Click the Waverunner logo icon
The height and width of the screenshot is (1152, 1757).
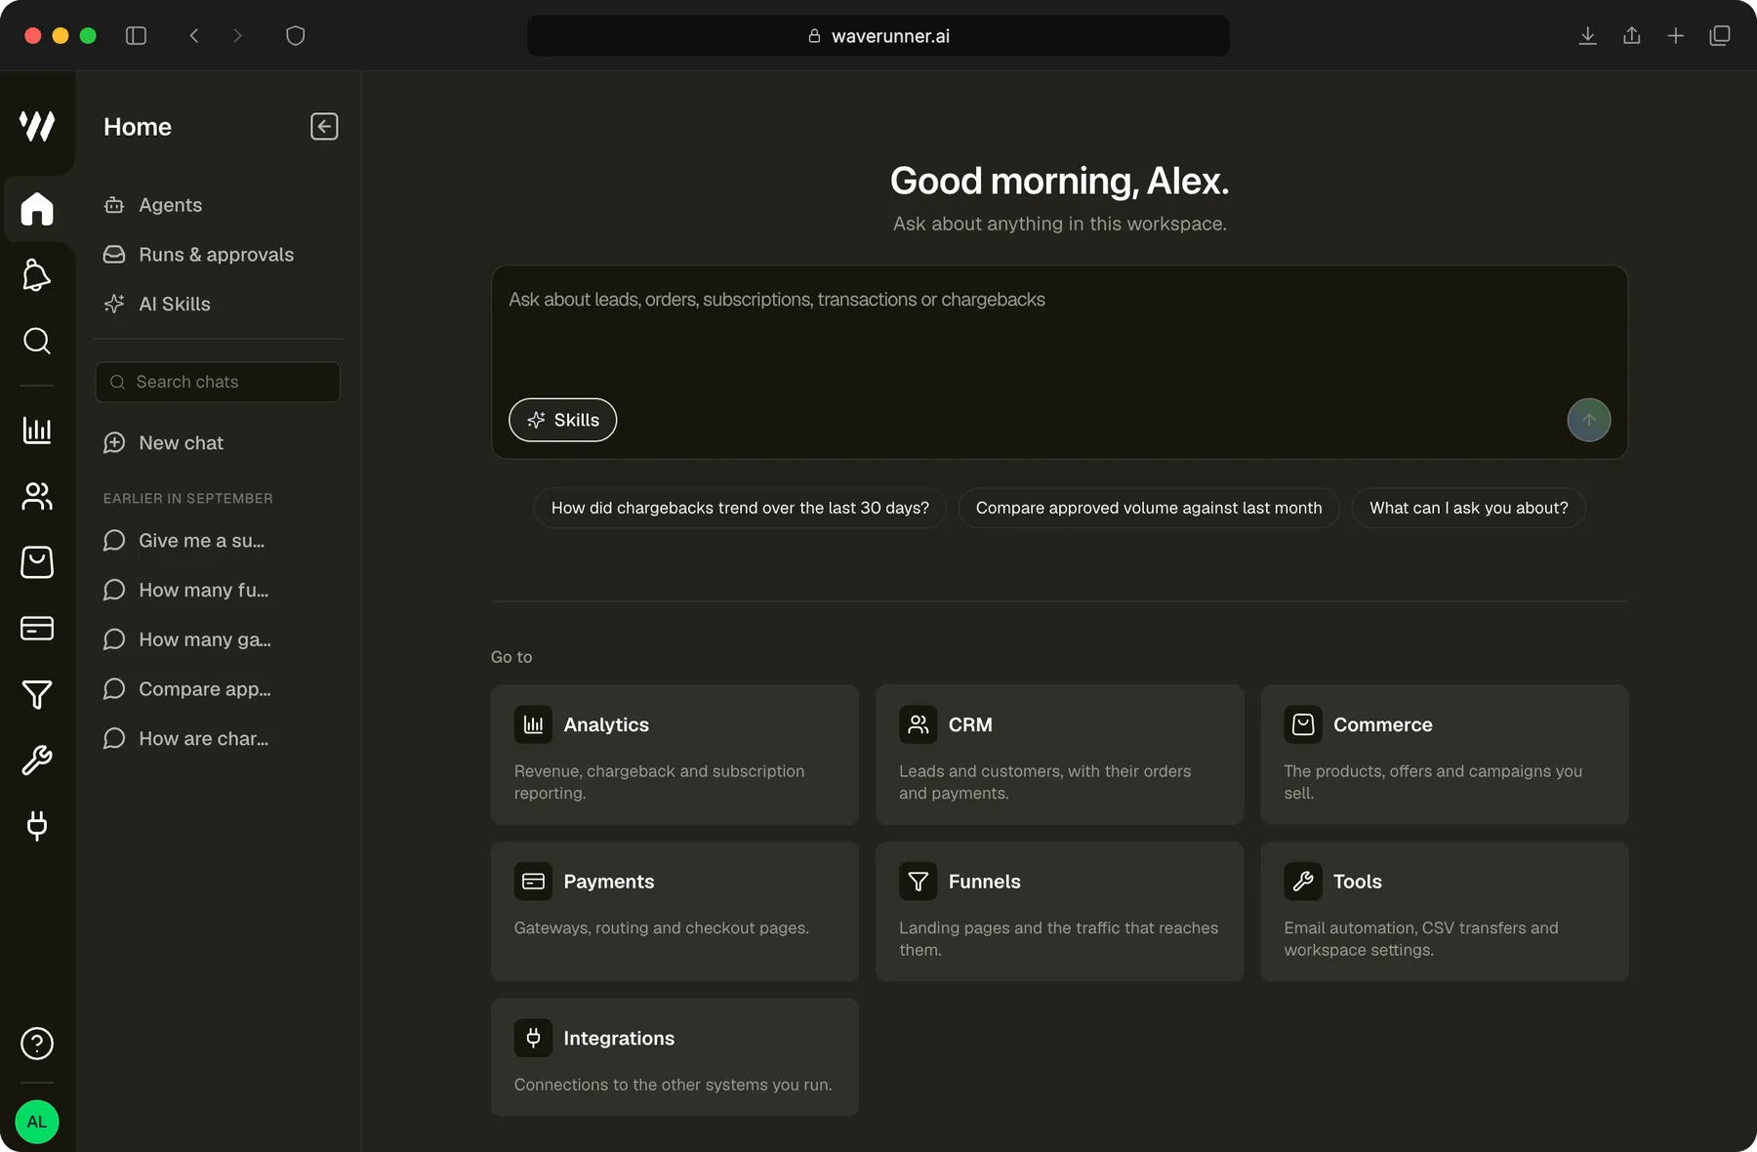[37, 126]
